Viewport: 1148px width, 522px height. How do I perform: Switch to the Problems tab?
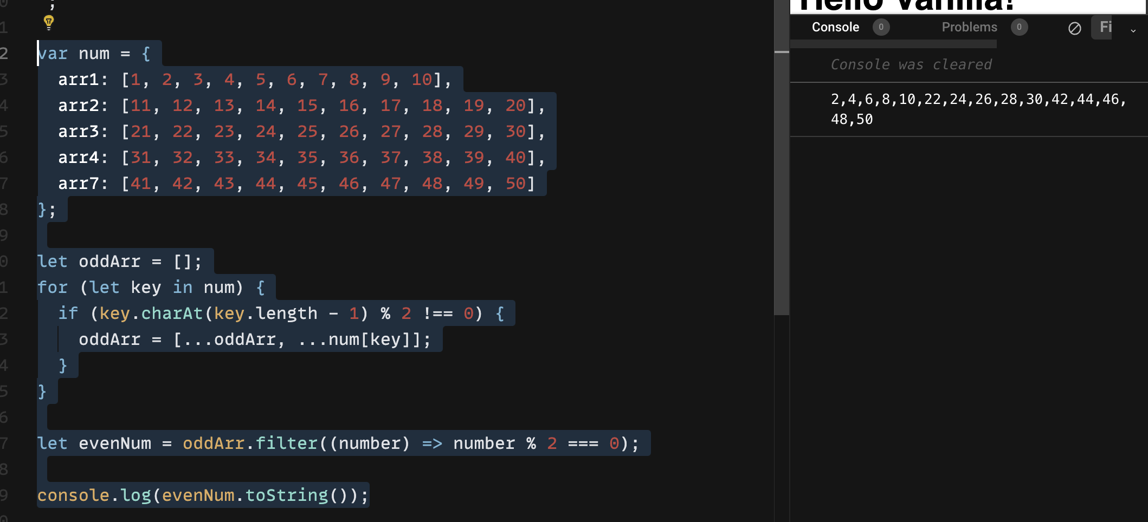pos(969,27)
